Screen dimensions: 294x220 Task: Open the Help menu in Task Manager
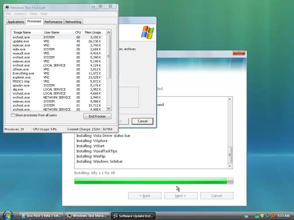[44, 14]
